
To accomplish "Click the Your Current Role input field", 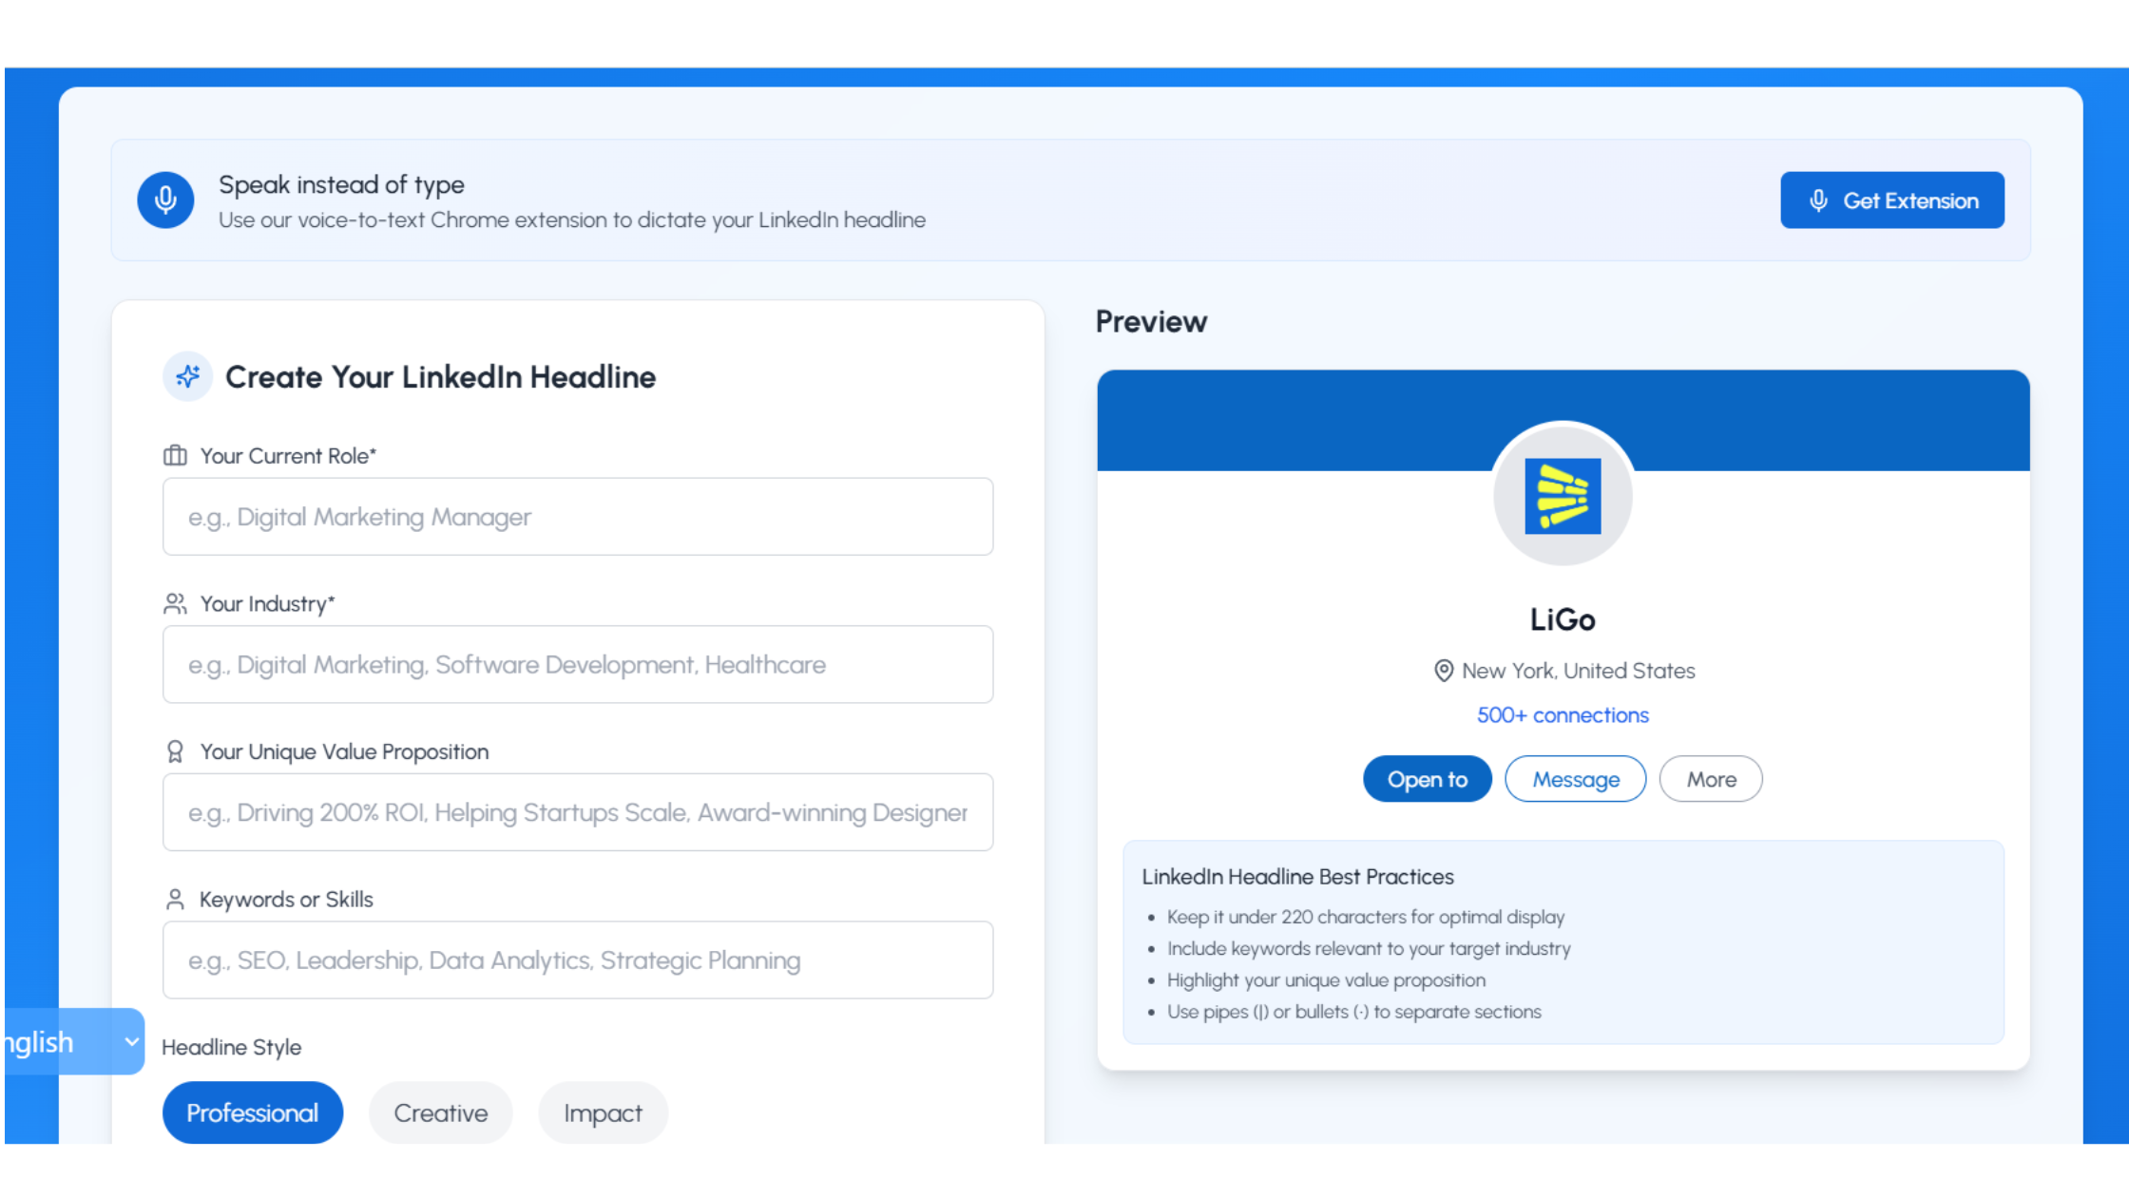I will pyautogui.click(x=578, y=517).
